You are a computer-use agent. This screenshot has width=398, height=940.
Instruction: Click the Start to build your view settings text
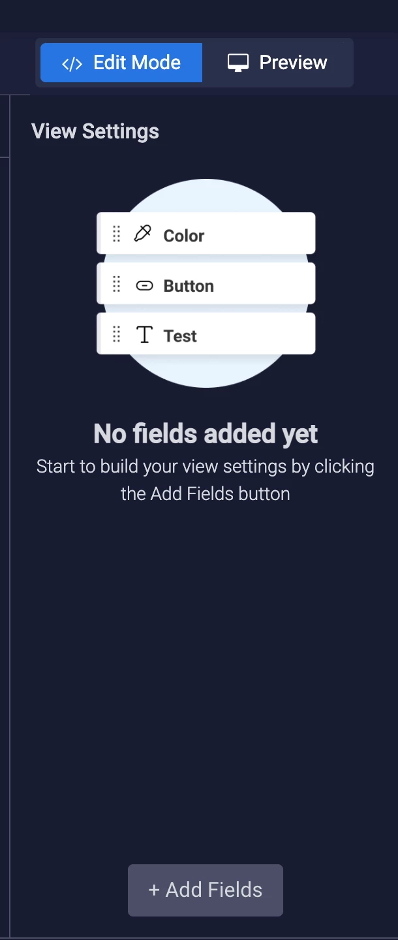206,480
